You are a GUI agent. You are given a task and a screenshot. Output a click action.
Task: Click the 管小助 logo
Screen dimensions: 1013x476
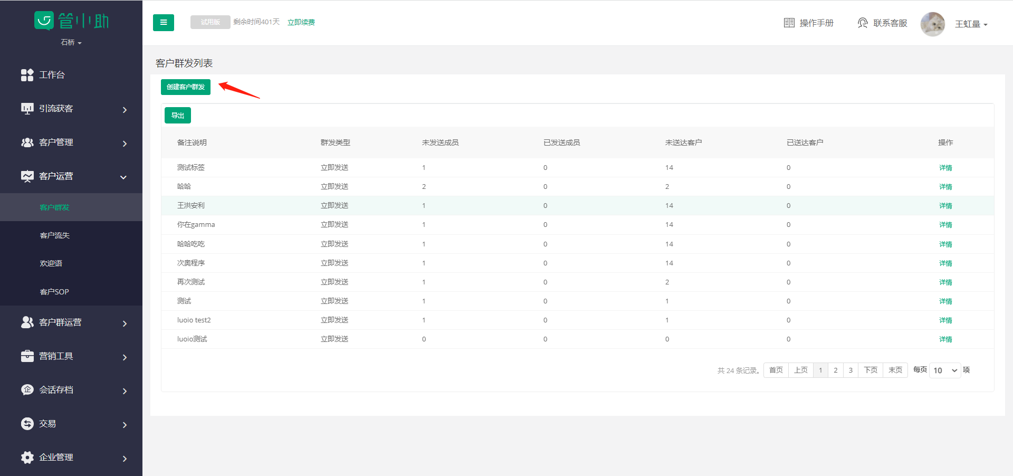tap(71, 21)
